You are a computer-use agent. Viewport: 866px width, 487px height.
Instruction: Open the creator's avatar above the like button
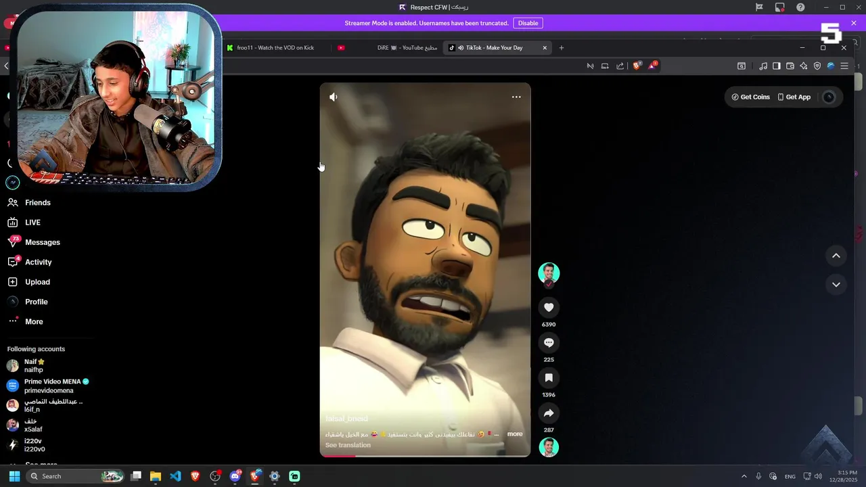(x=549, y=273)
